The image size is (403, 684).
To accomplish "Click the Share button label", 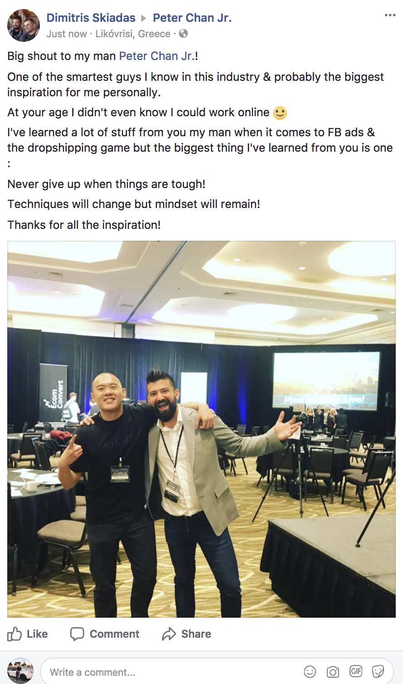I will [196, 634].
